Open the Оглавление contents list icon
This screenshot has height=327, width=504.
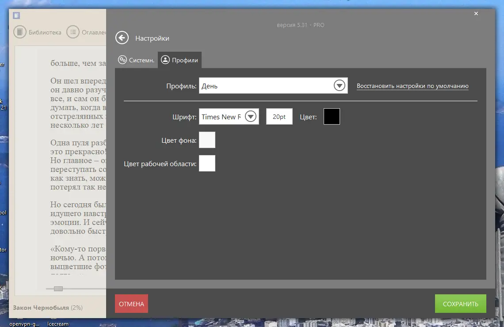tap(73, 32)
